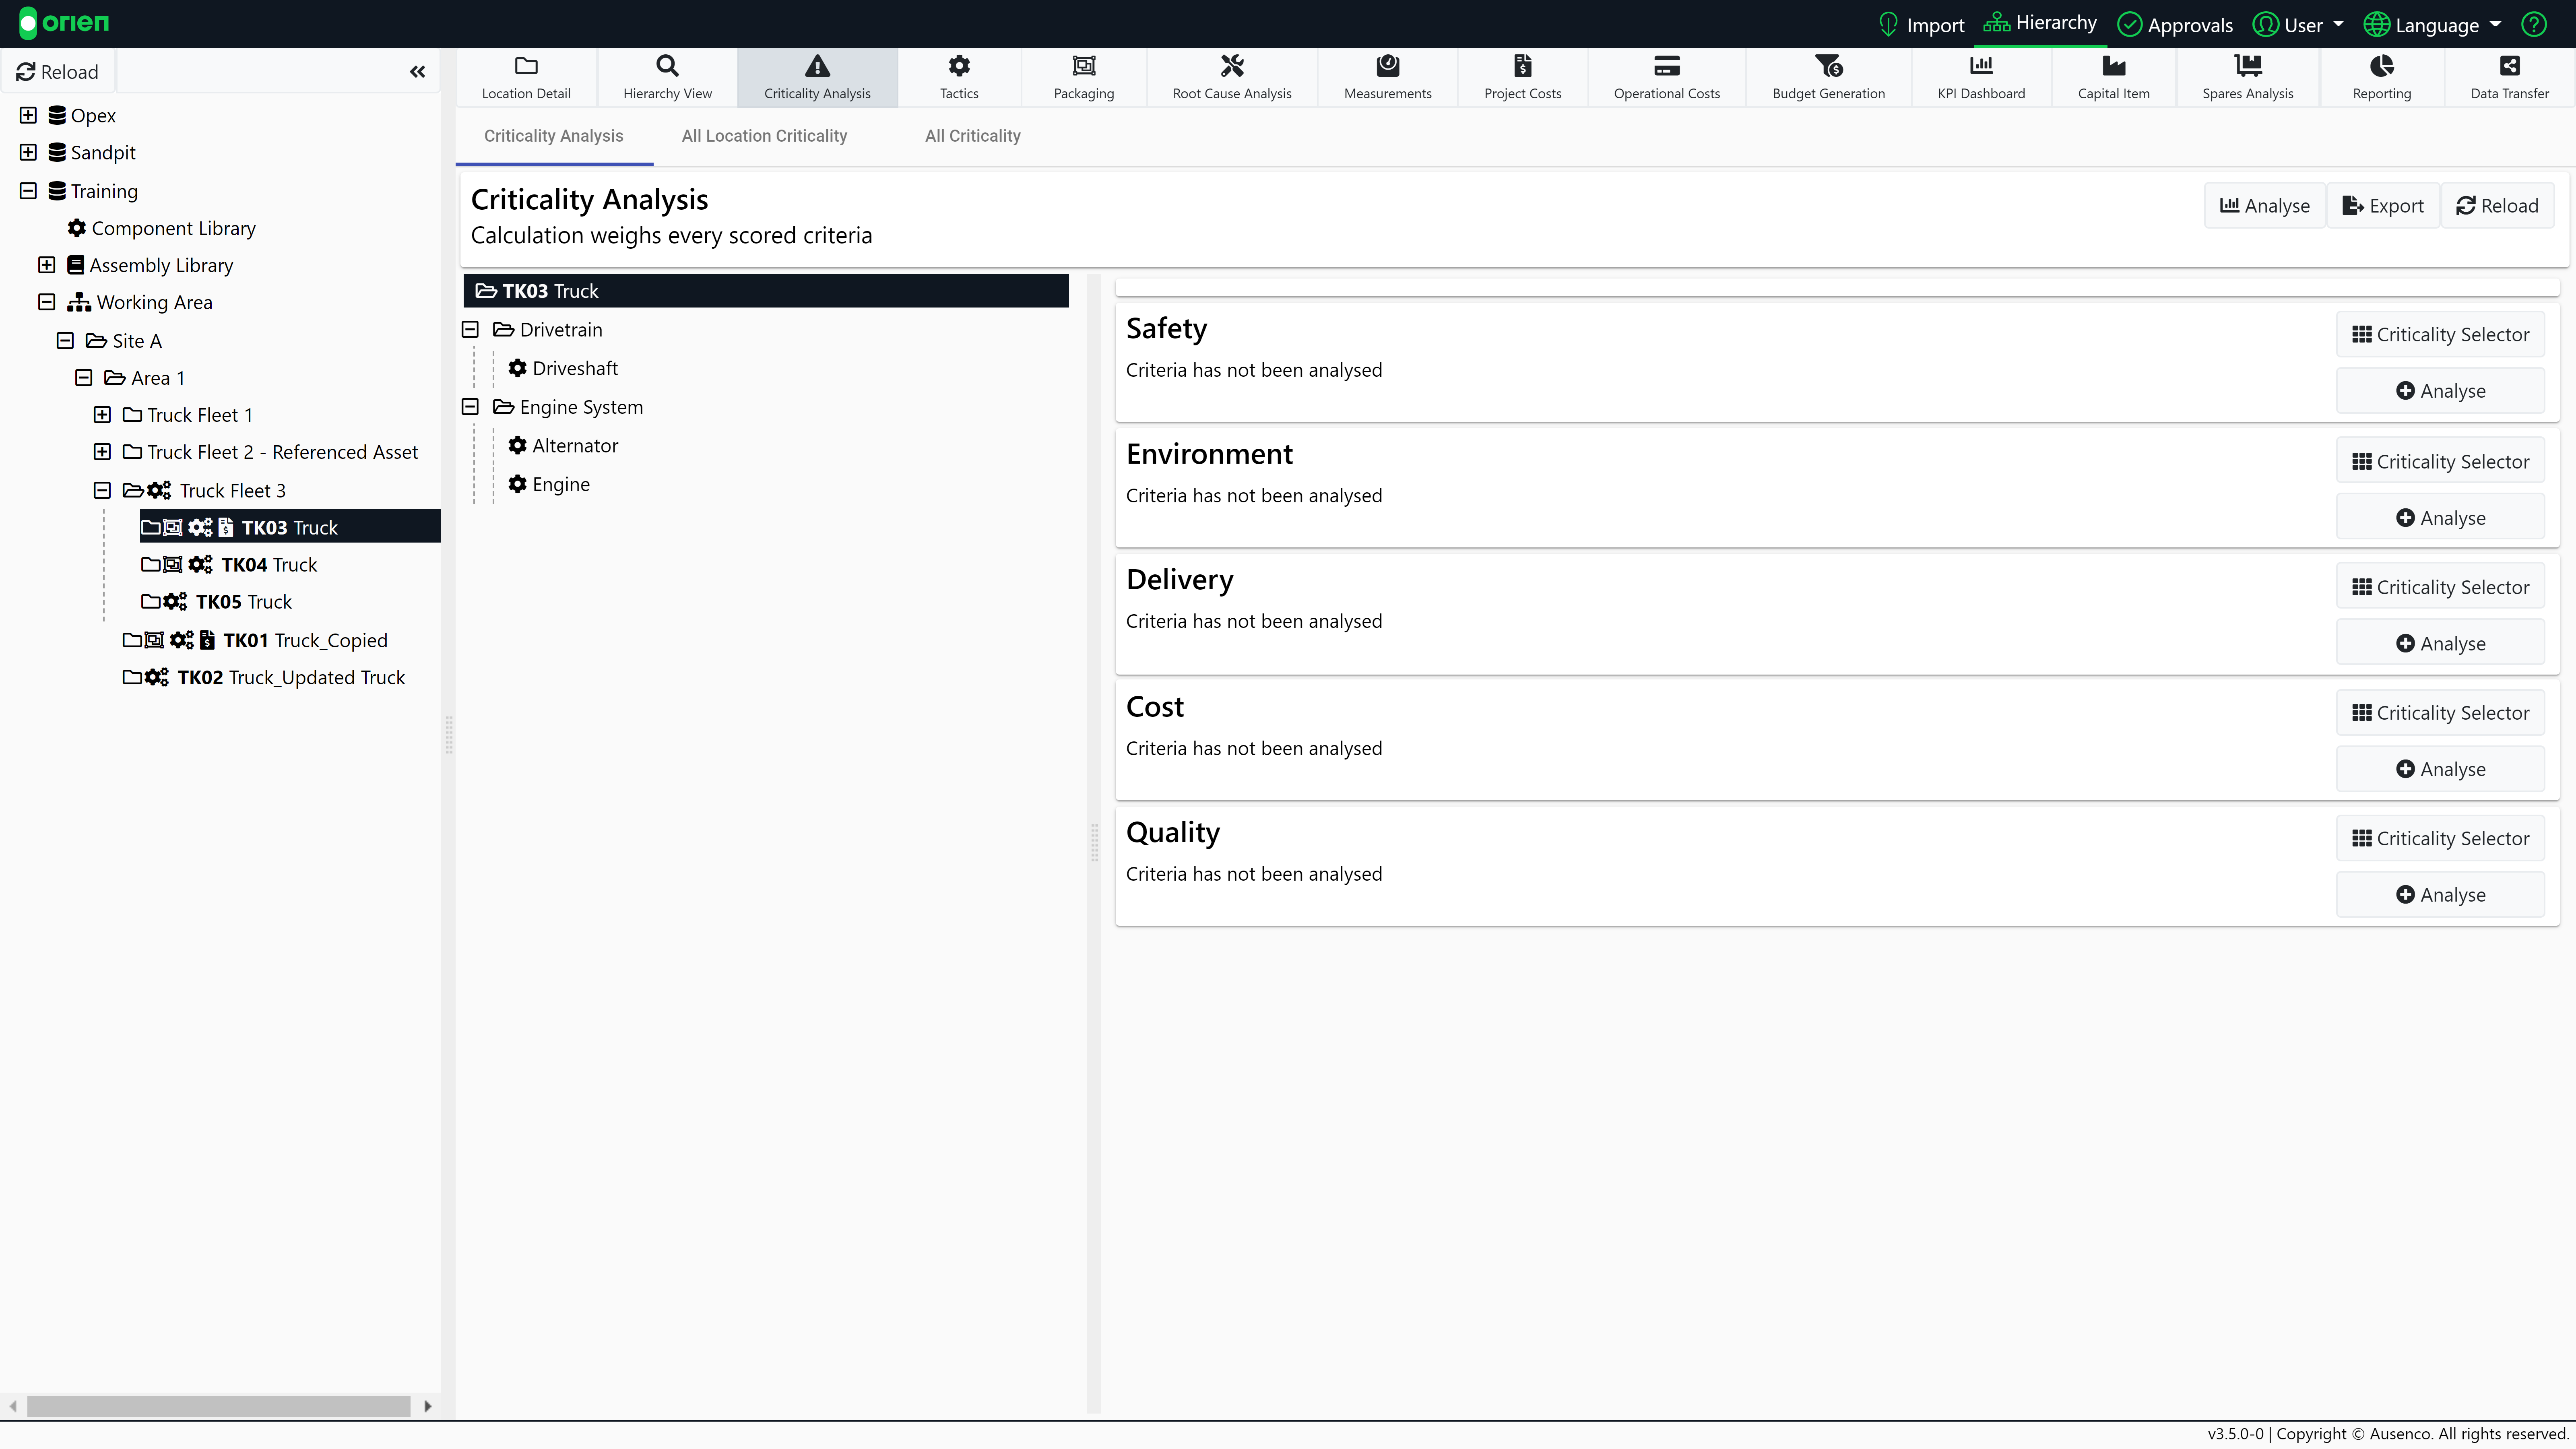
Task: Collapse Truck Fleet 3 node
Action: coord(102,490)
